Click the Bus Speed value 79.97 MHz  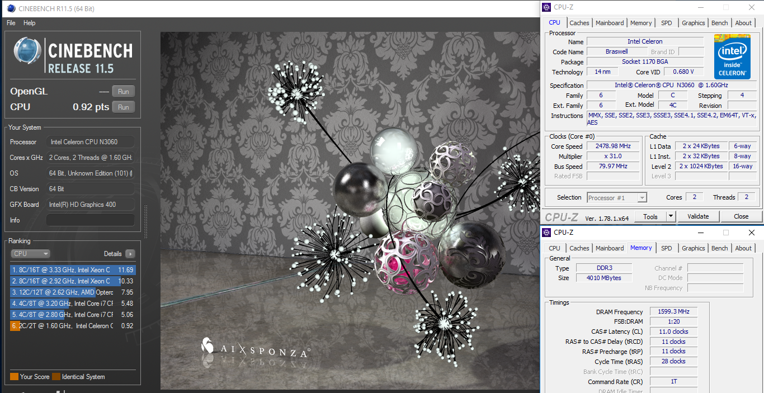[x=613, y=167]
